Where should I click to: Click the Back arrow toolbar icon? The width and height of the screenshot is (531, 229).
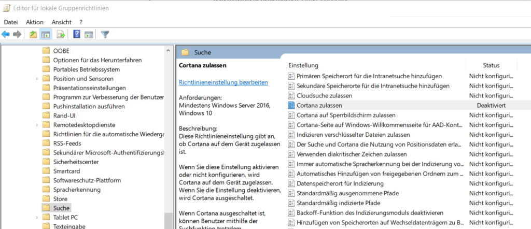(5, 34)
